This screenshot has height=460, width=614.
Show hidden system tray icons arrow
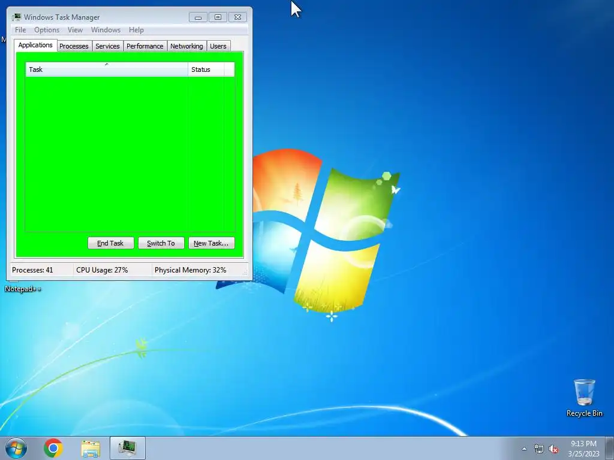pos(524,449)
